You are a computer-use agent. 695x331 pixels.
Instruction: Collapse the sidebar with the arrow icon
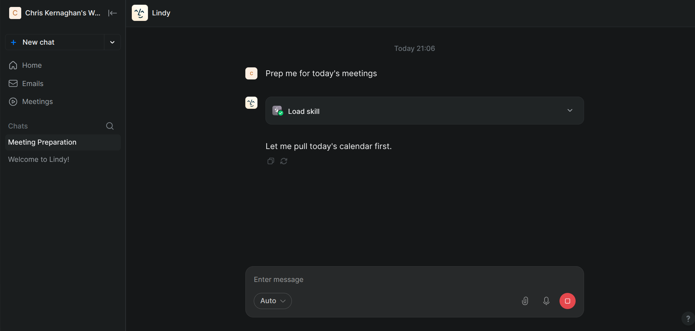(x=112, y=13)
